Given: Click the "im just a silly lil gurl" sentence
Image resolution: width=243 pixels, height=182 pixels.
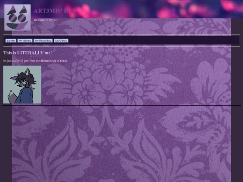Looking at the screenshot, I should click(x=36, y=61).
